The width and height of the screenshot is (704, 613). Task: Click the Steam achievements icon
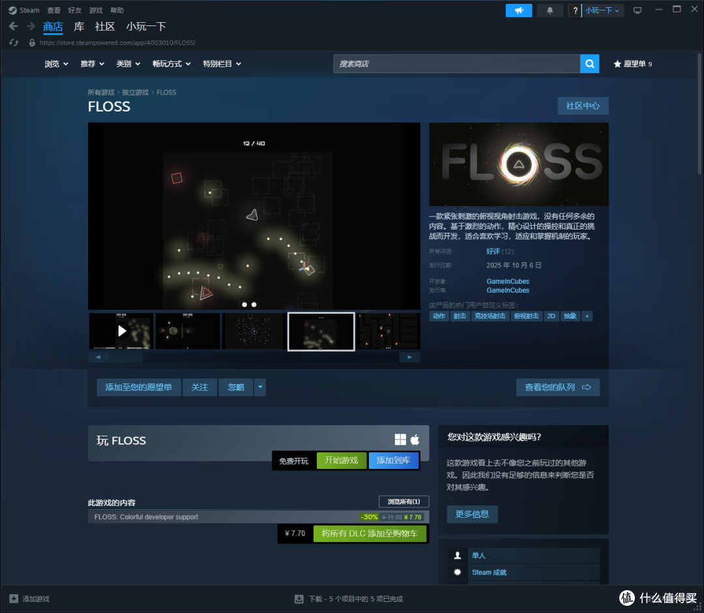click(457, 572)
